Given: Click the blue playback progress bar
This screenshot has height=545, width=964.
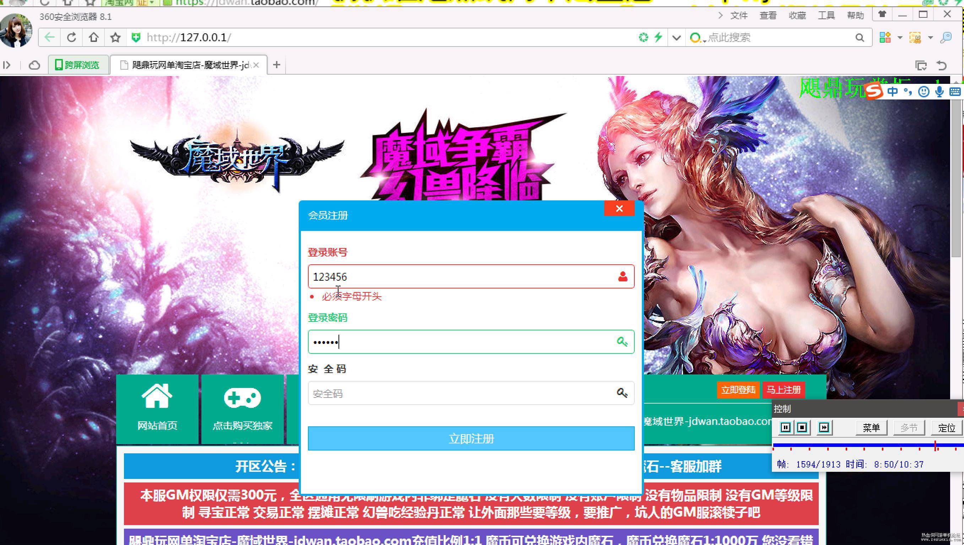Looking at the screenshot, I should tap(868, 446).
